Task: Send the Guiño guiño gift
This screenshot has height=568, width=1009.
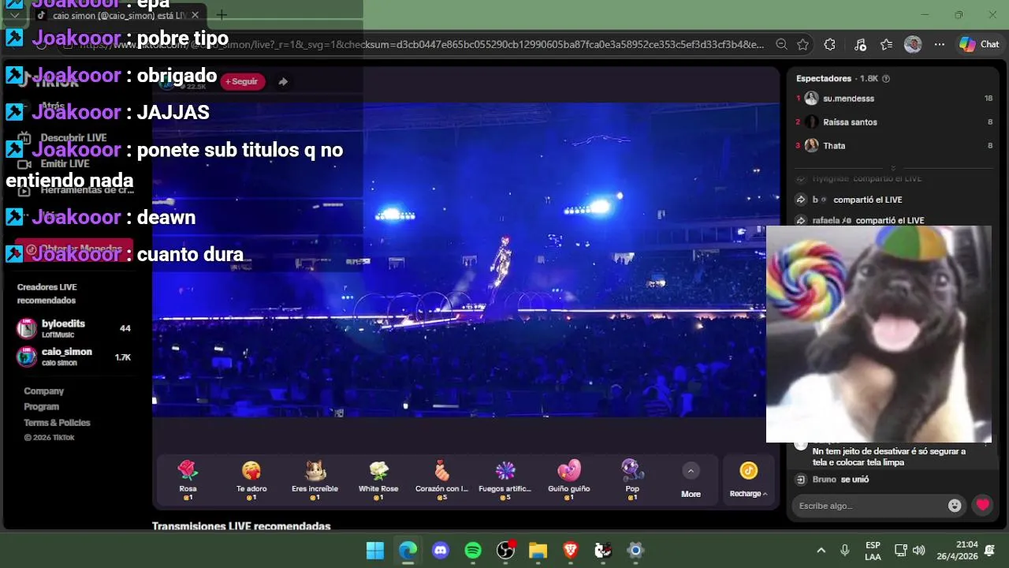Action: pyautogui.click(x=569, y=480)
